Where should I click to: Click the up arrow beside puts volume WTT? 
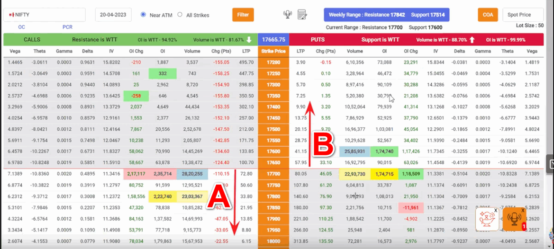point(472,40)
